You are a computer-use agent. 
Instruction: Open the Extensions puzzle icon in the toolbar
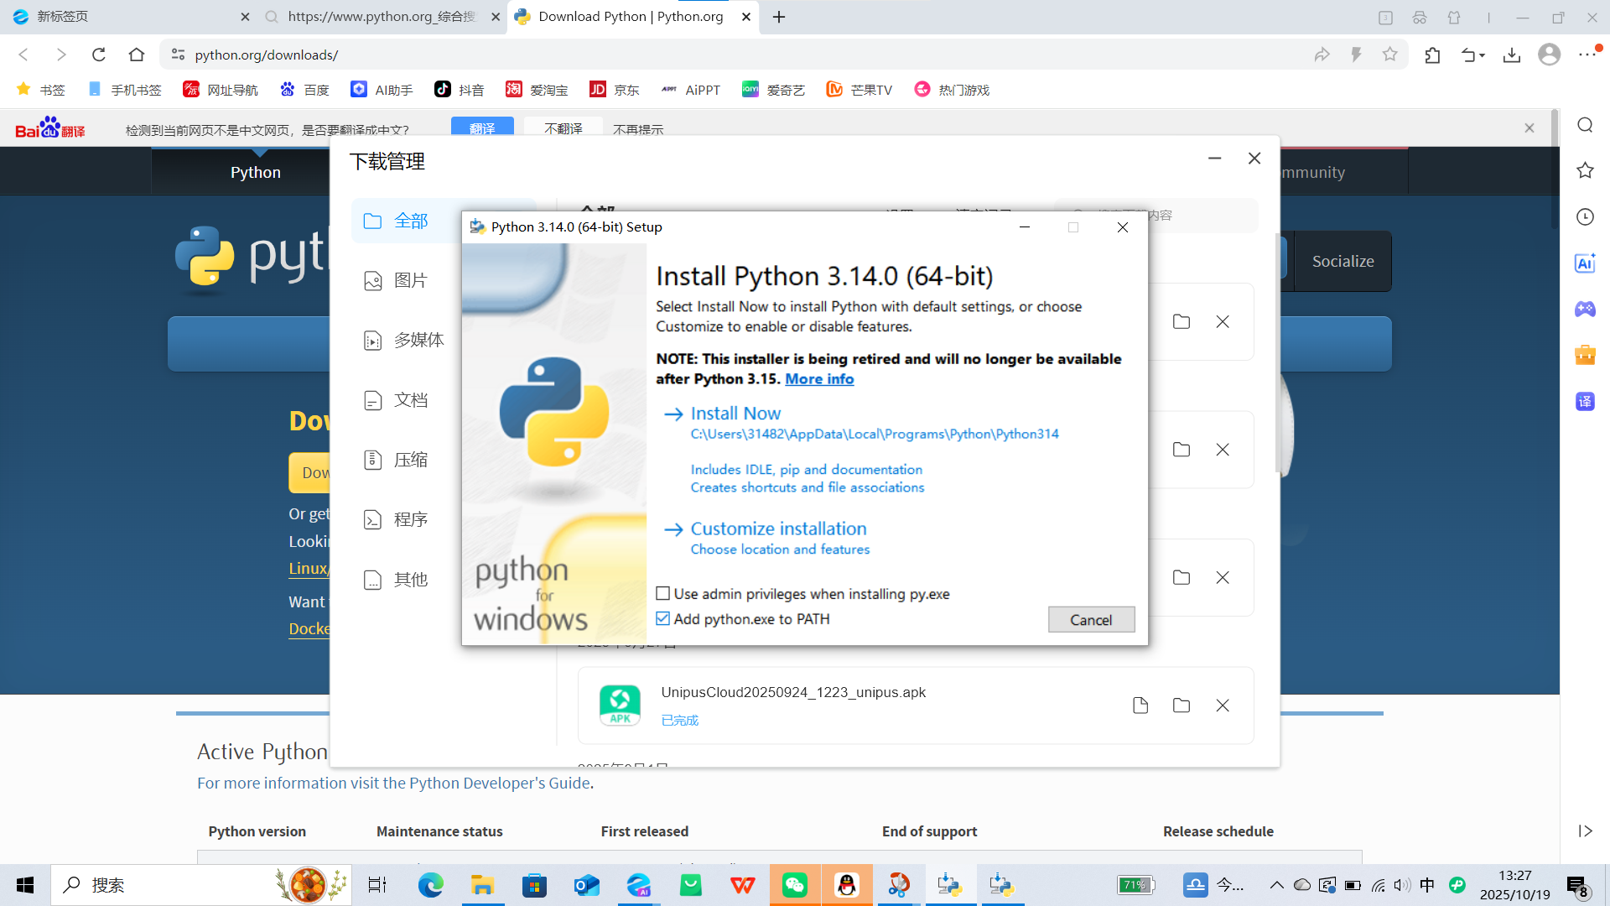pyautogui.click(x=1432, y=55)
